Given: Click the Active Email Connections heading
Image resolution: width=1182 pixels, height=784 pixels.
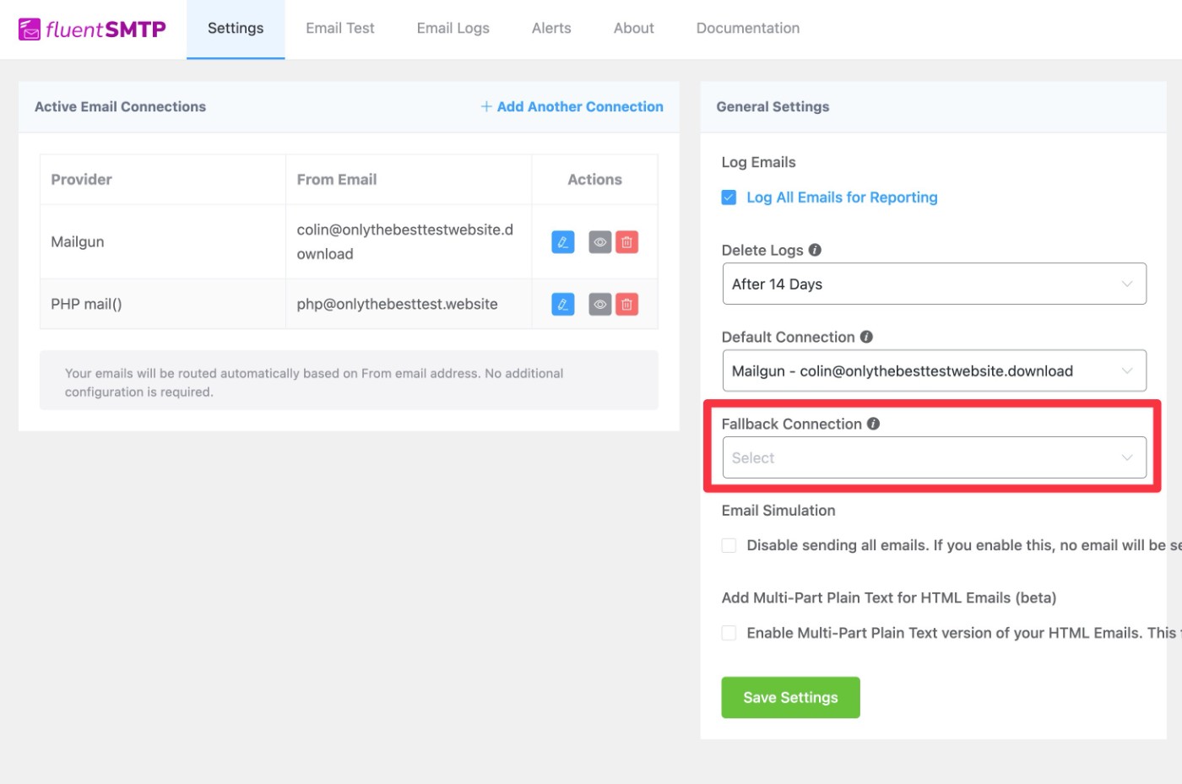Looking at the screenshot, I should pyautogui.click(x=120, y=106).
